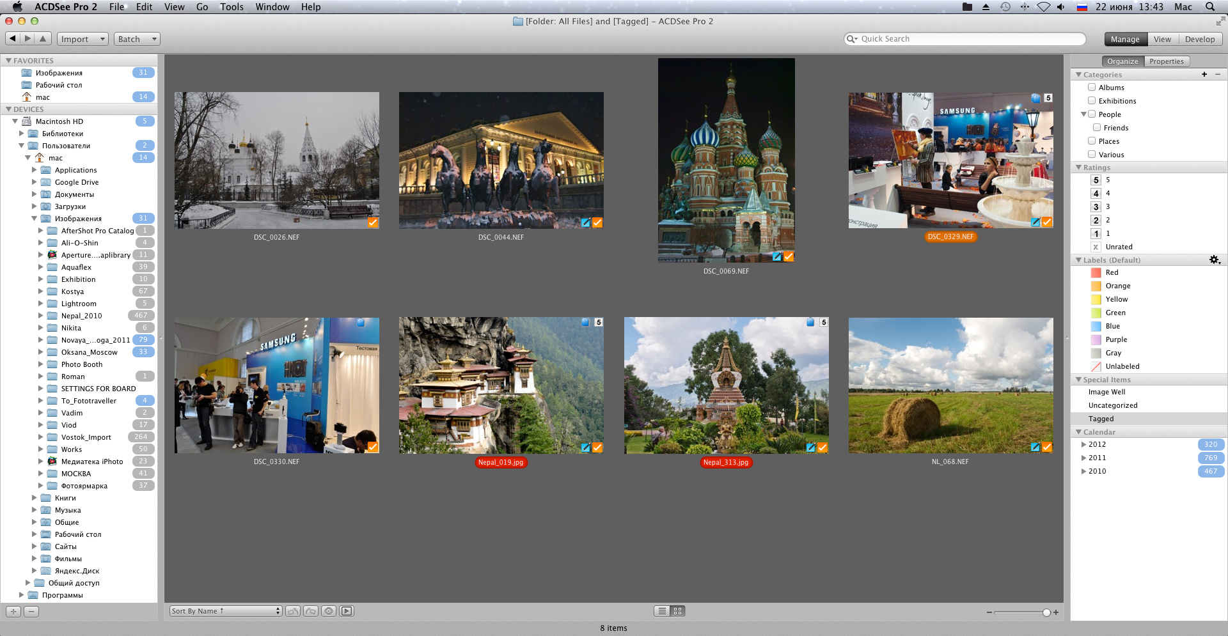Collapse the Categories section

(x=1078, y=75)
